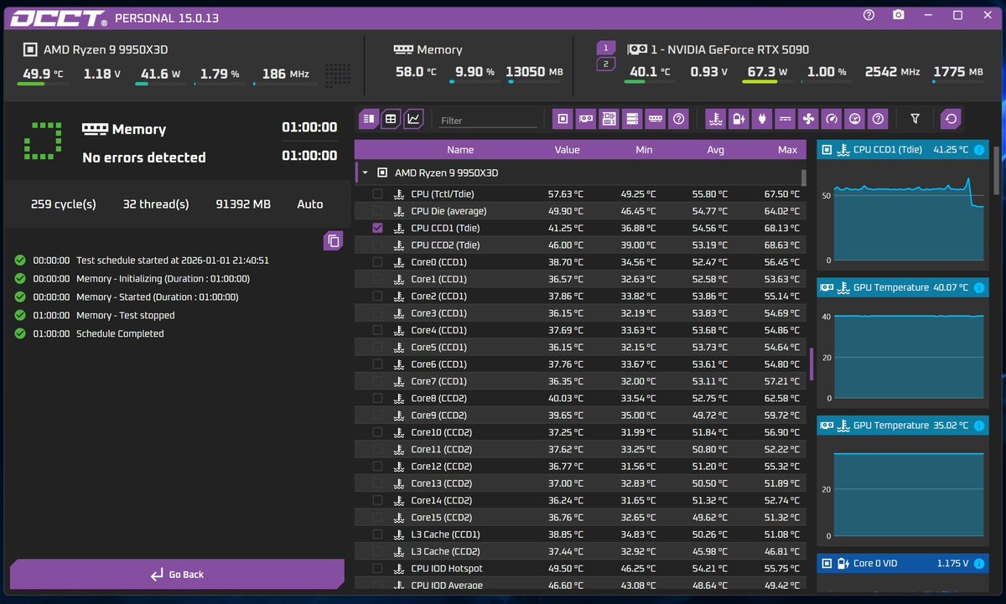Toggle the frequency gauge sensor filter
This screenshot has height=604, width=1006.
[832, 119]
